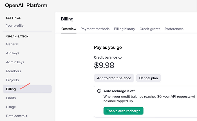Click Add to credit balance button

[114, 78]
